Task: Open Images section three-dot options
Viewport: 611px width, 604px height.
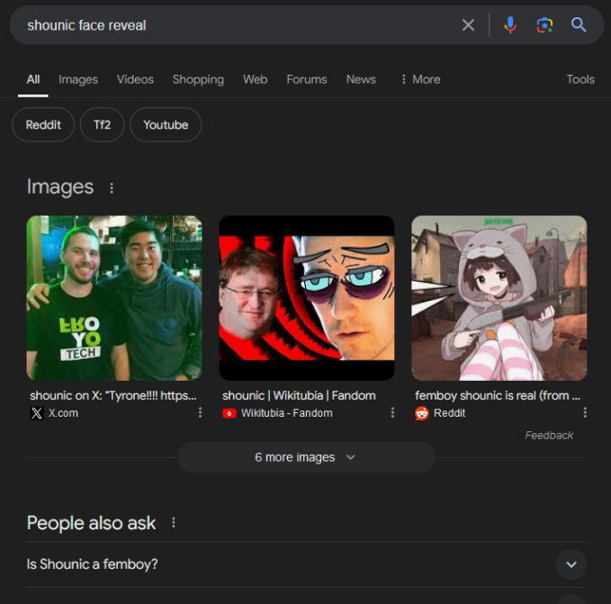Action: tap(112, 188)
